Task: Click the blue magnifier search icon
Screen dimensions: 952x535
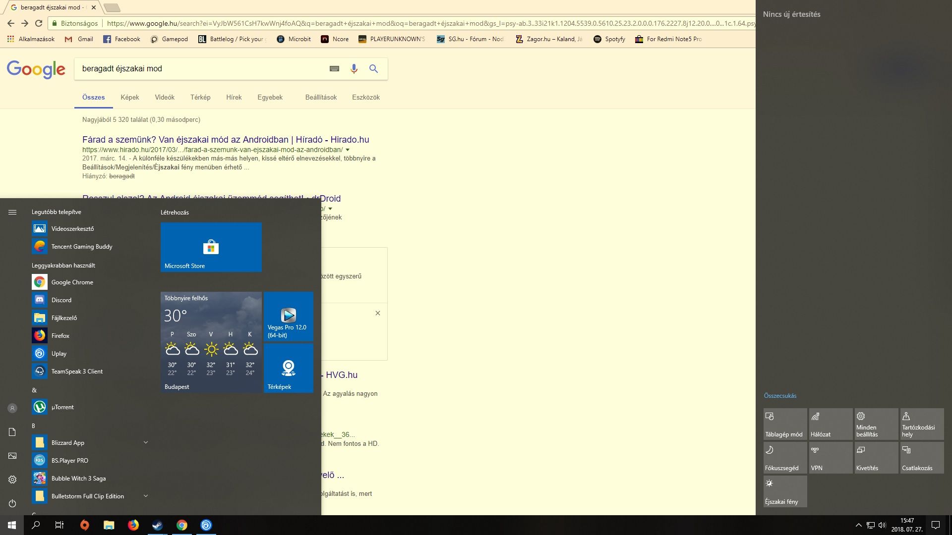Action: coord(373,69)
